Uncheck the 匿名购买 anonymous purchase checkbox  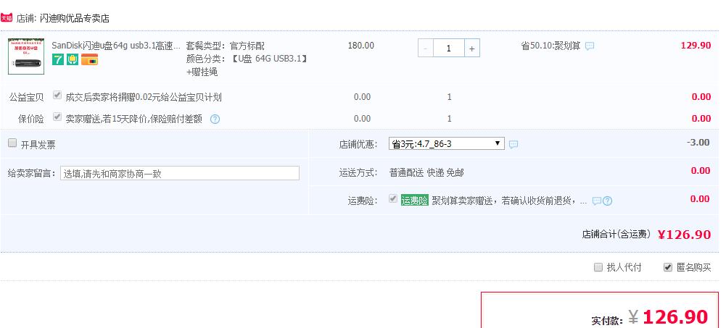pyautogui.click(x=668, y=267)
